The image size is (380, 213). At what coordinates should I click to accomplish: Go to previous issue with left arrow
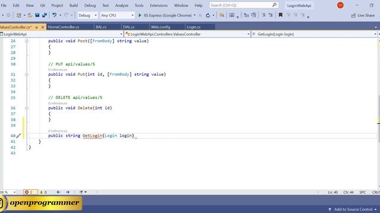(x=59, y=192)
